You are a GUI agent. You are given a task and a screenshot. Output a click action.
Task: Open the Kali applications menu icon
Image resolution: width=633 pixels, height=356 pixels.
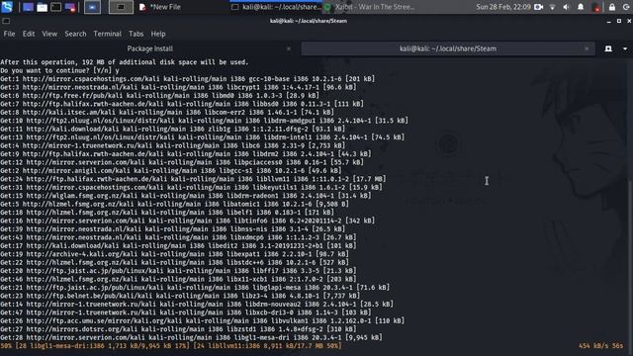[x=7, y=7]
